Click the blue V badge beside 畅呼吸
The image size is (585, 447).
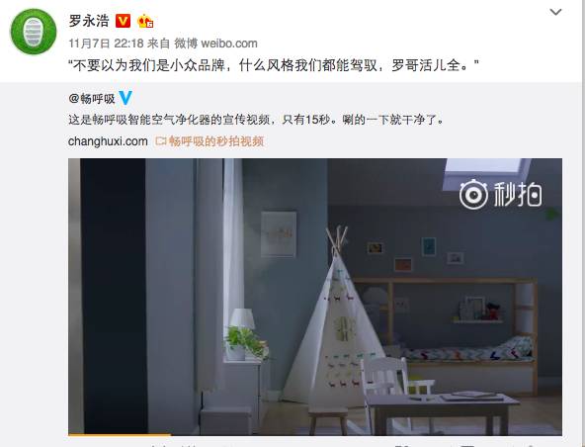(125, 98)
